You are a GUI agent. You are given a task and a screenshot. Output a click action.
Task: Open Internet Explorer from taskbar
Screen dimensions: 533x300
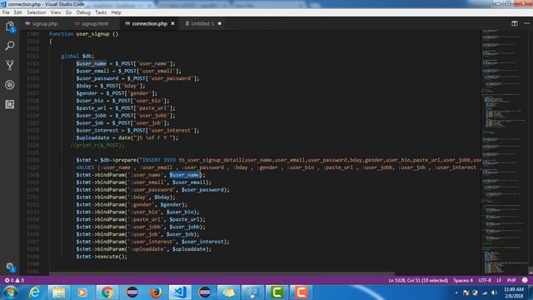click(x=35, y=292)
